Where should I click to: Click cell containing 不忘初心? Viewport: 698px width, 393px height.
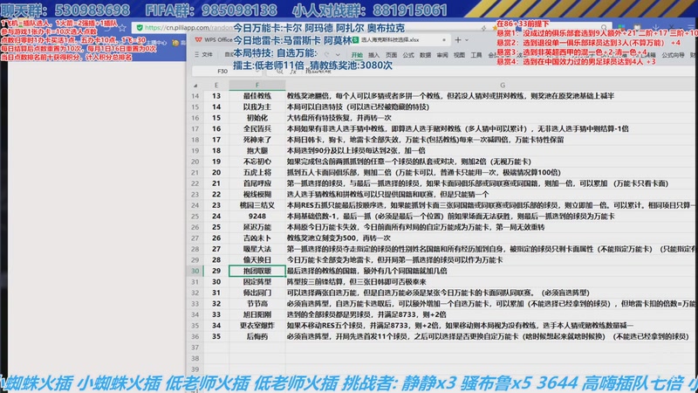257,162
